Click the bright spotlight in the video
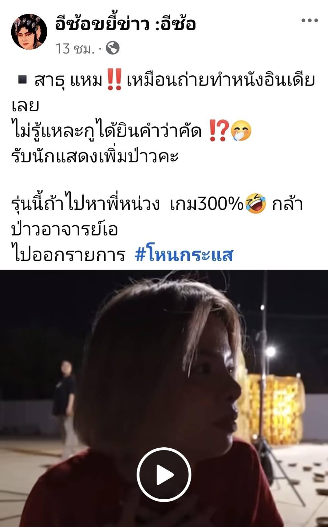The image size is (328, 527). (270, 352)
